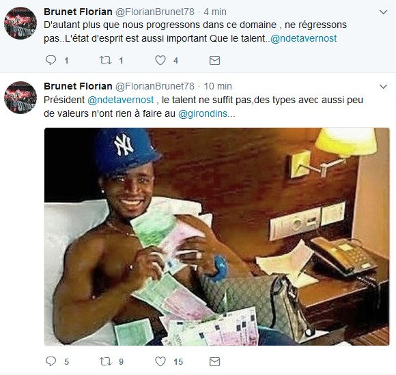
Task: Reply to the tweet with photo
Action: [x=51, y=361]
